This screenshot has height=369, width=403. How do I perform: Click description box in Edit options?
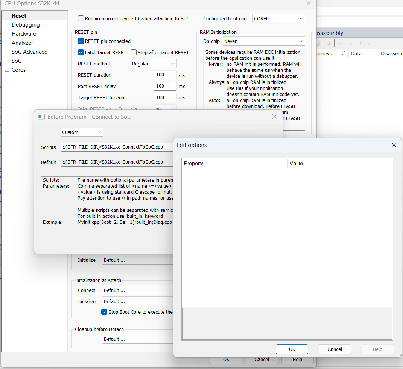(x=287, y=324)
